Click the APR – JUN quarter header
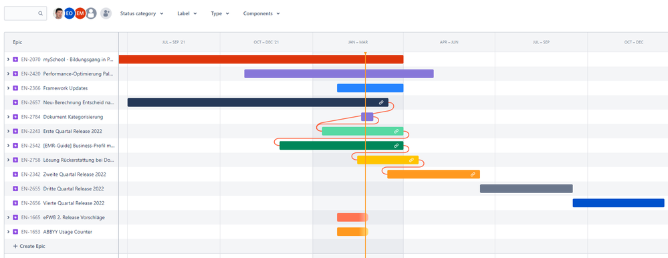Image resolution: width=668 pixels, height=258 pixels. [x=449, y=42]
